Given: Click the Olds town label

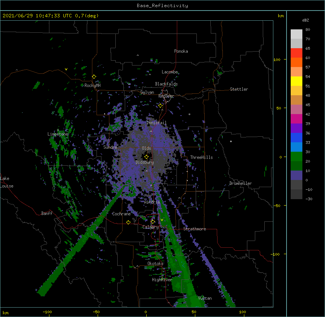Looking at the screenshot, I should (146, 148).
